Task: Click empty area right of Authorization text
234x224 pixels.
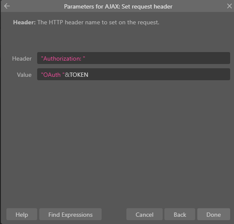Action: pyautogui.click(x=157, y=58)
